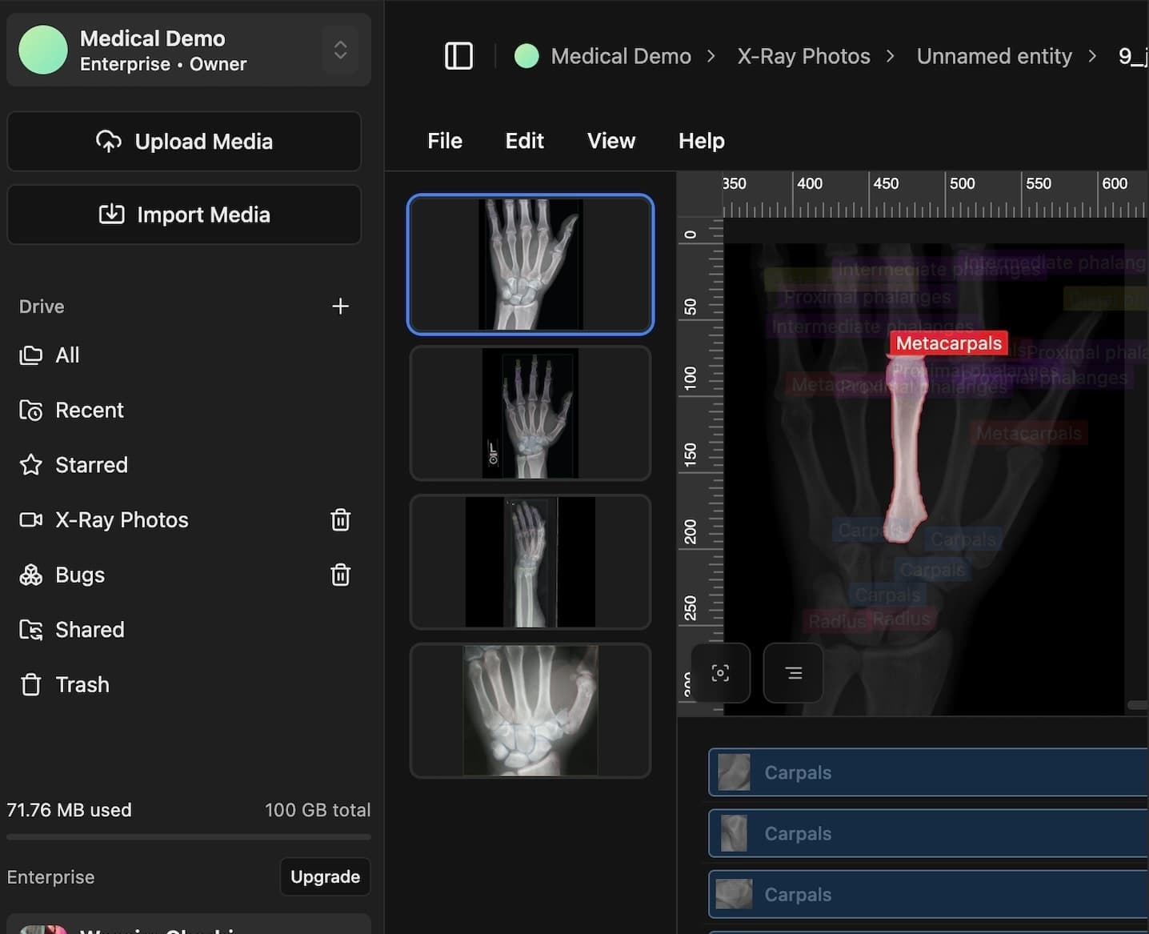Open the File menu

[x=445, y=141]
